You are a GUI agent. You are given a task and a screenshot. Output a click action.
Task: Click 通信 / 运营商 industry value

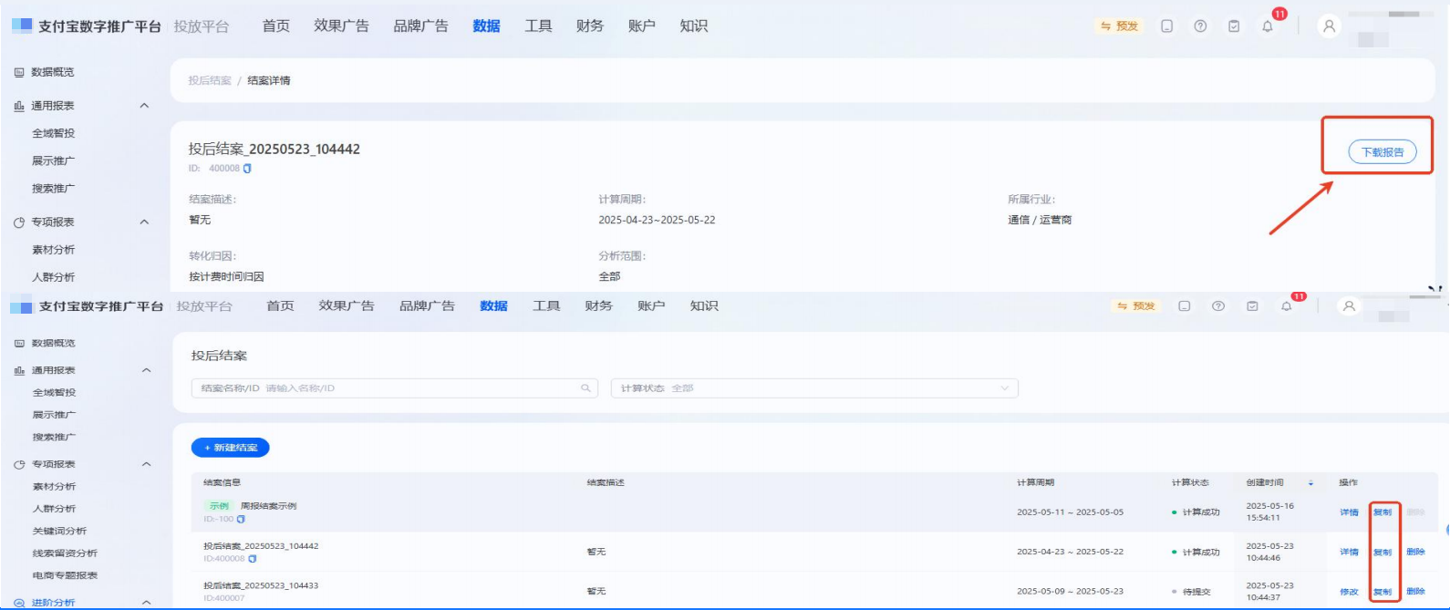[x=1040, y=221]
